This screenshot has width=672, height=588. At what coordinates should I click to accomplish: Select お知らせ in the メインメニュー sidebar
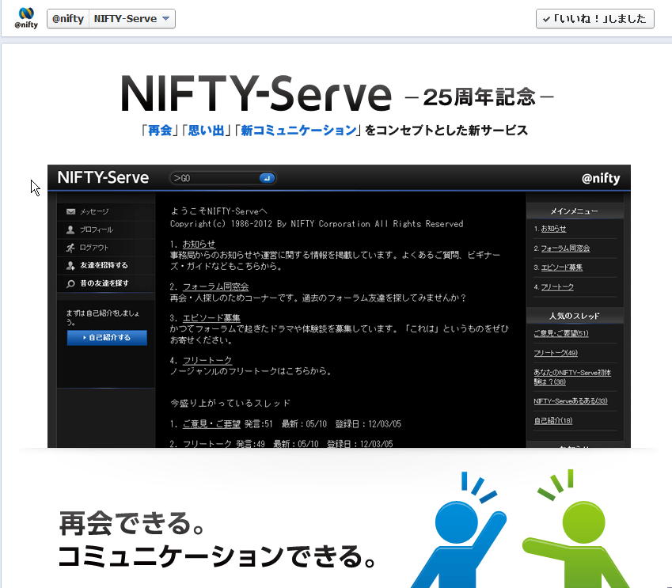coord(553,229)
